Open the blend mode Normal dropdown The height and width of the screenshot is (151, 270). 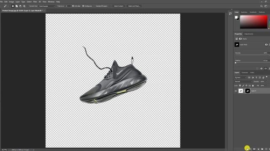point(243,81)
